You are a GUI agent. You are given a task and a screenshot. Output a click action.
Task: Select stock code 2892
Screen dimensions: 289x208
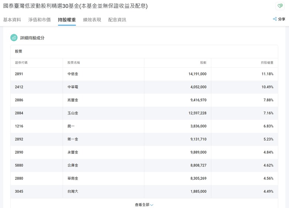(x=19, y=139)
